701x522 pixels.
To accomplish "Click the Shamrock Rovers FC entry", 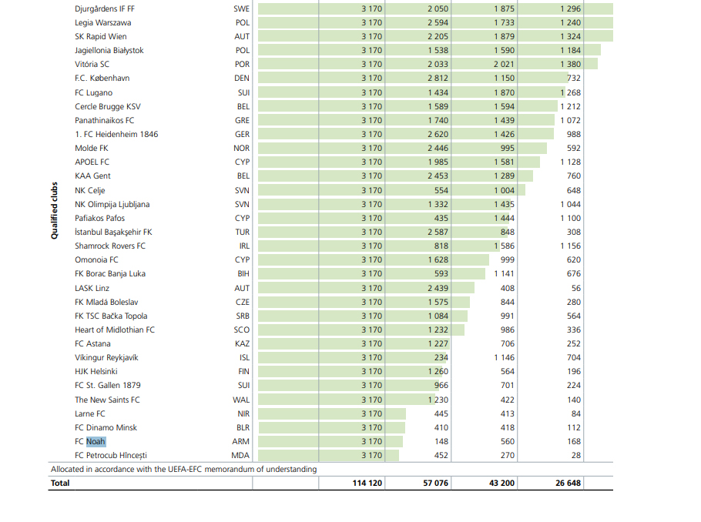I will coord(110,246).
